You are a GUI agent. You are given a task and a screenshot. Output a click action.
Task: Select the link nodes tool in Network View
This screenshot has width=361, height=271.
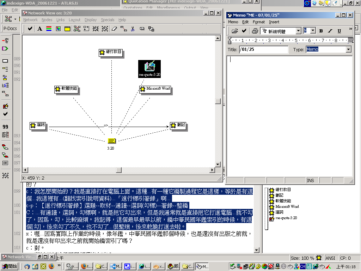click(x=124, y=29)
